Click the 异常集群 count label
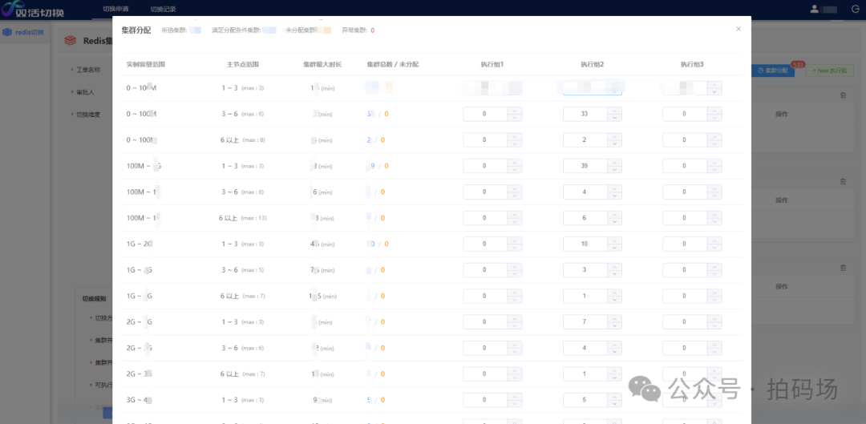This screenshot has width=866, height=424. (x=358, y=30)
